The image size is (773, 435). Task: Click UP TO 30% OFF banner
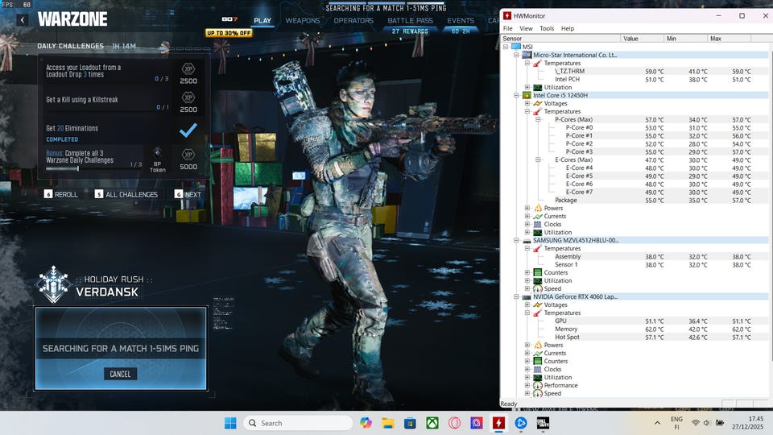click(x=229, y=33)
